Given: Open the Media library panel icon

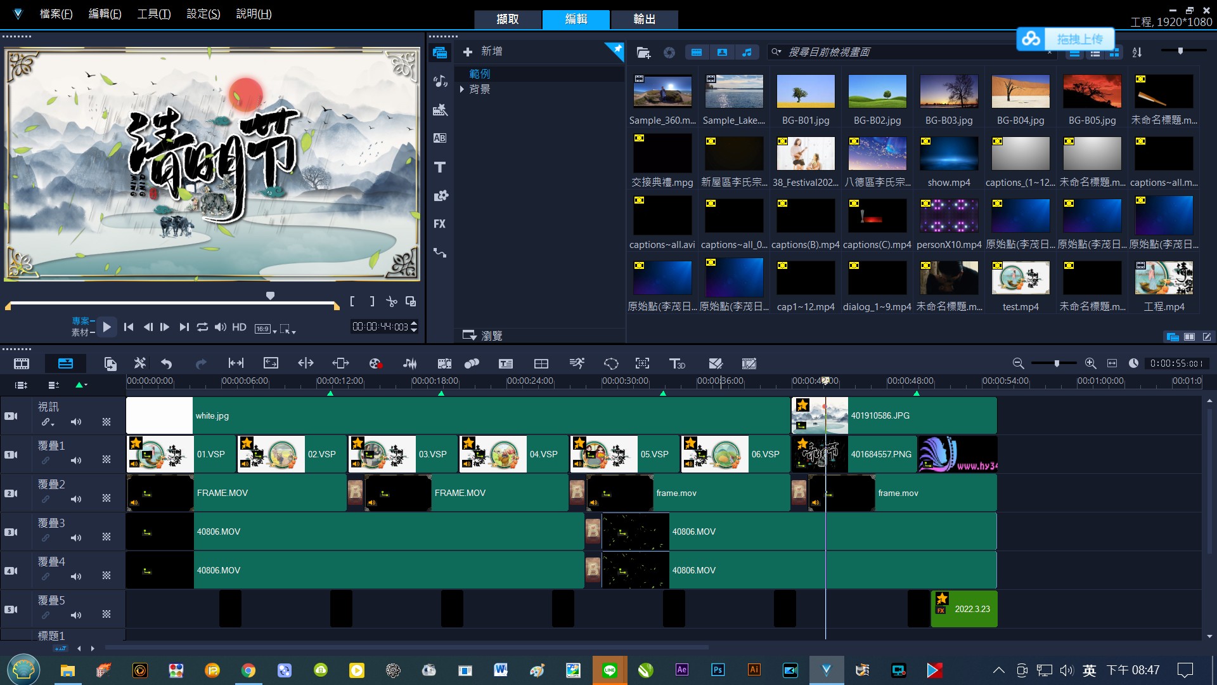Looking at the screenshot, I should pyautogui.click(x=440, y=53).
